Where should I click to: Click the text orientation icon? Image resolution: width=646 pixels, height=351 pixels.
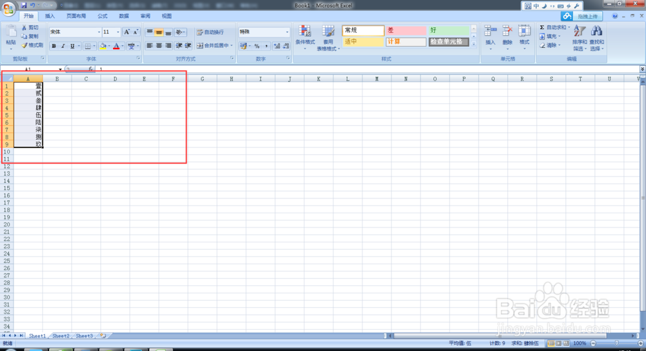click(179, 32)
